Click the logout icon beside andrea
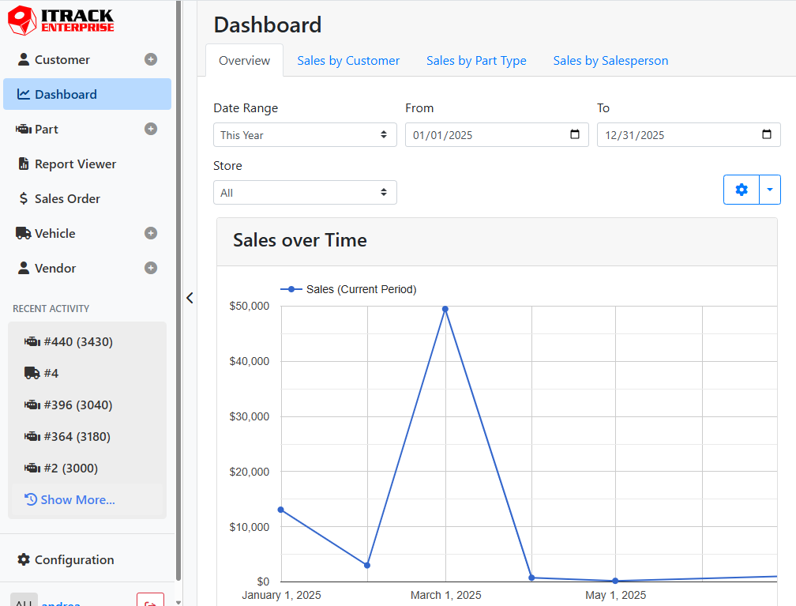The width and height of the screenshot is (796, 606). (x=150, y=601)
